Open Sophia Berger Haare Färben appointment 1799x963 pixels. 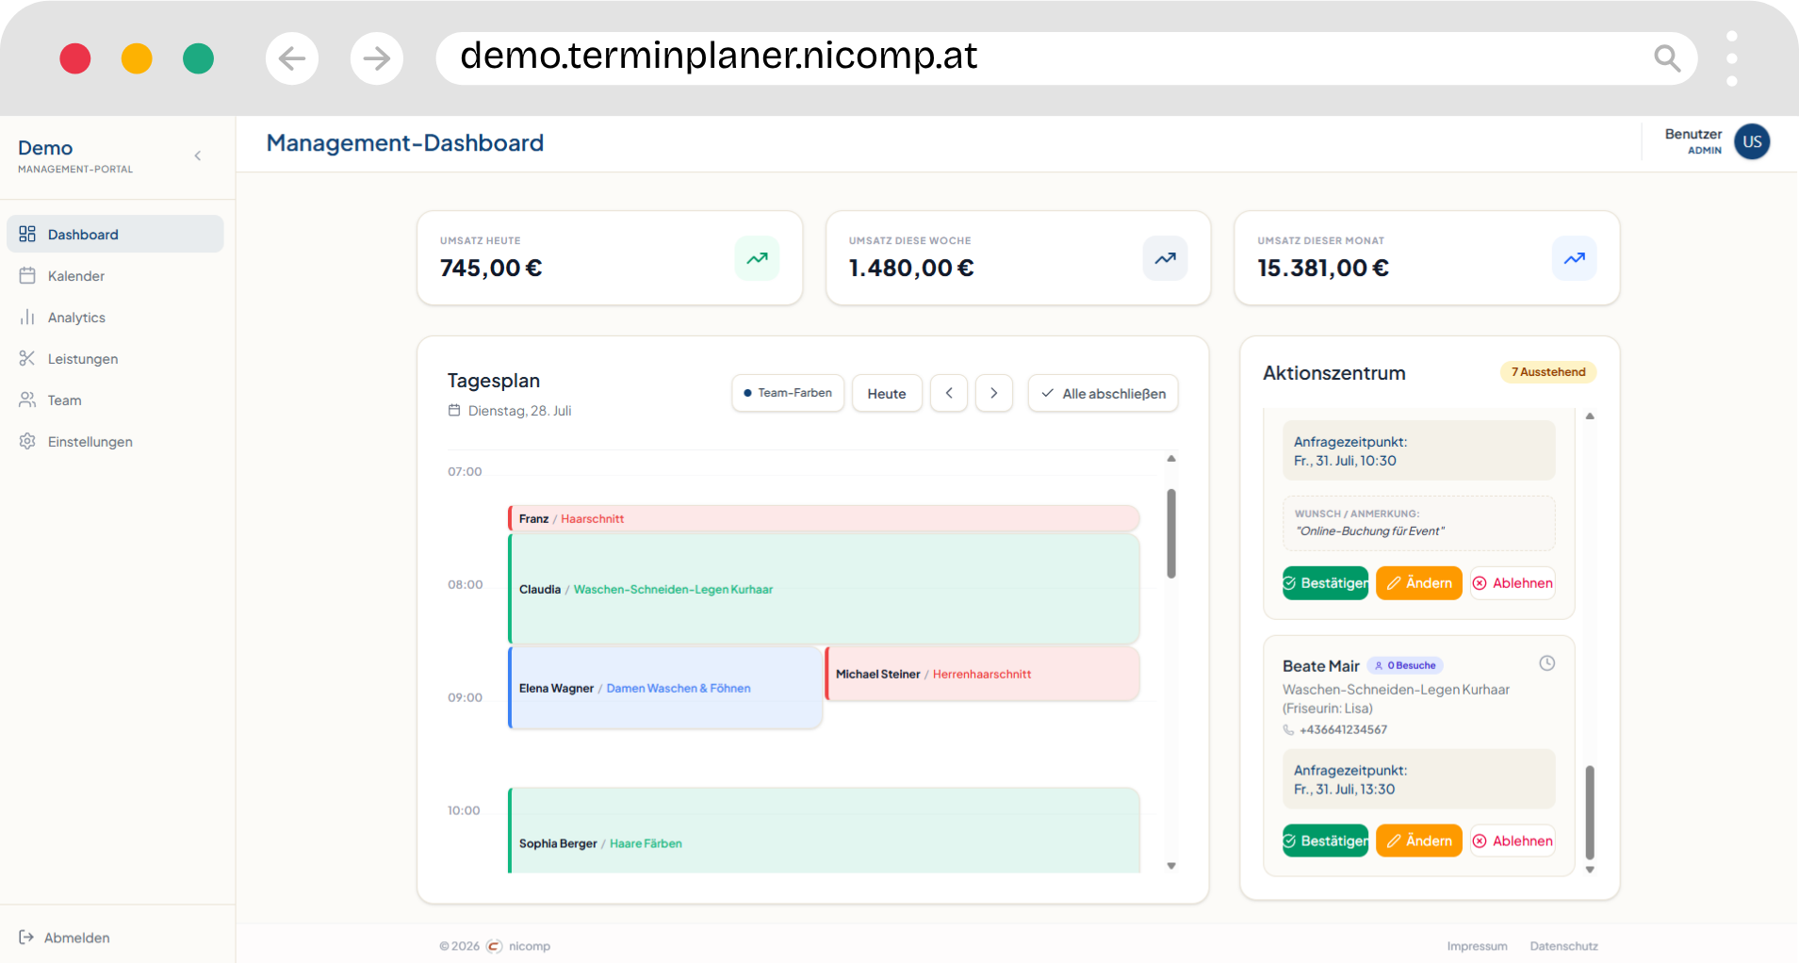(824, 830)
